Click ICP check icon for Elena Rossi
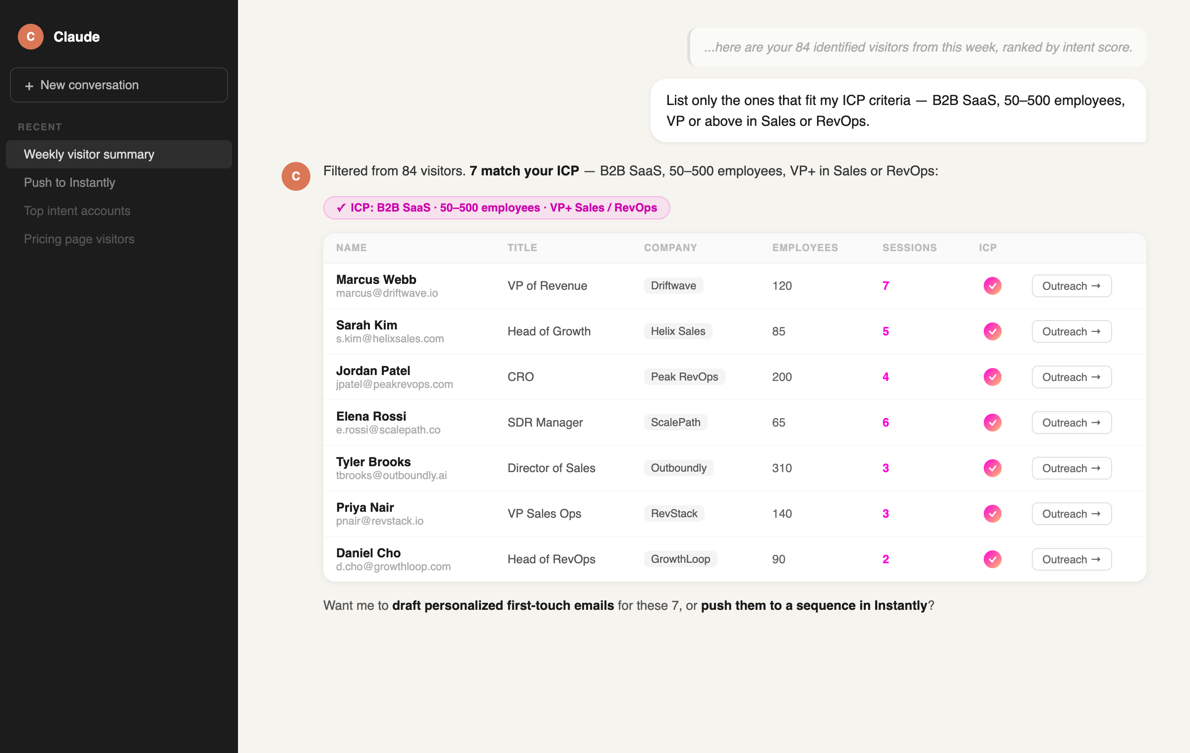 (x=993, y=423)
